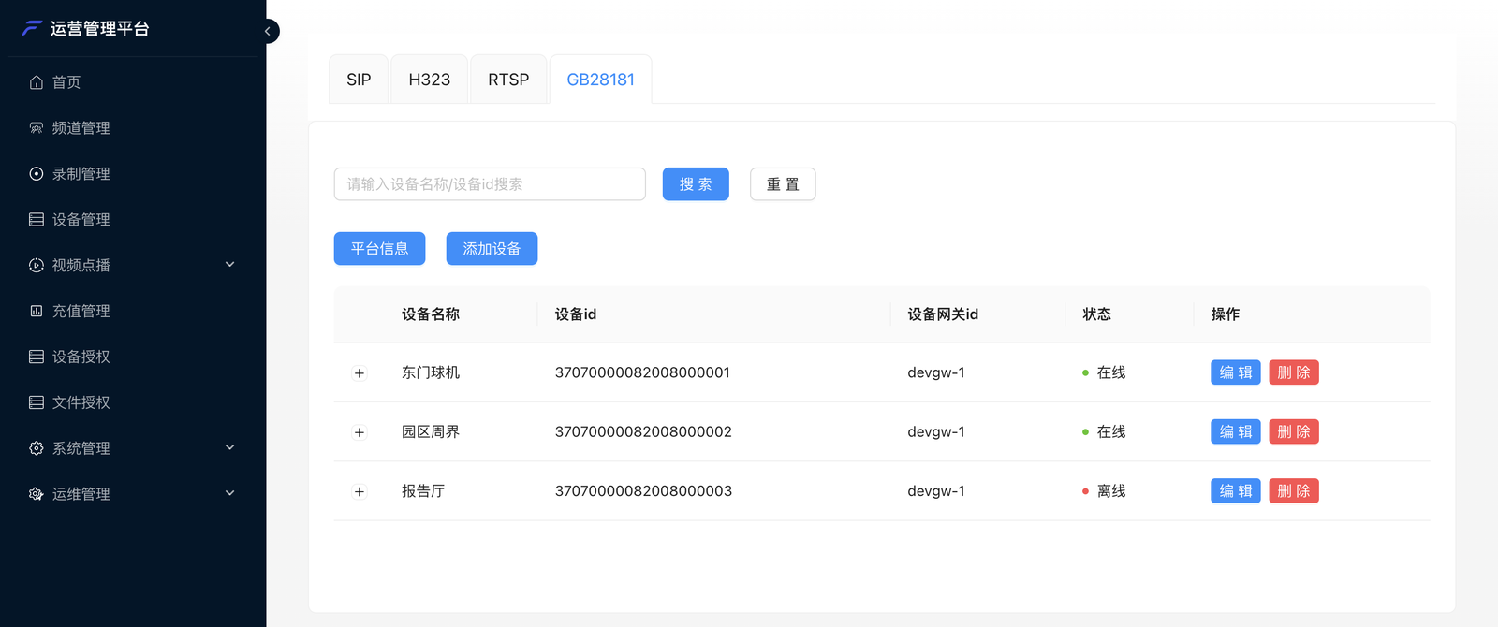The image size is (1498, 627).
Task: Click the channel icon beside 频道管理
Action: 37,128
